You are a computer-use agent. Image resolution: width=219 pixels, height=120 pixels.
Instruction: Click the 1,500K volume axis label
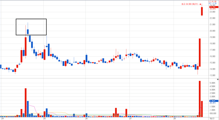[212, 107]
